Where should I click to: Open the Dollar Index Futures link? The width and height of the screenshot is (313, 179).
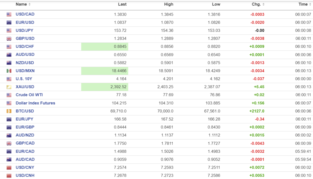[x=35, y=103]
